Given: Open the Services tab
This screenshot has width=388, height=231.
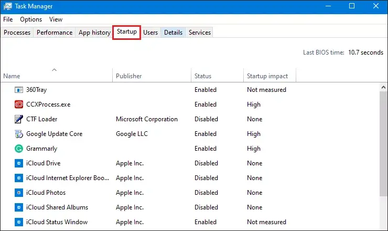Looking at the screenshot, I should click(x=200, y=33).
